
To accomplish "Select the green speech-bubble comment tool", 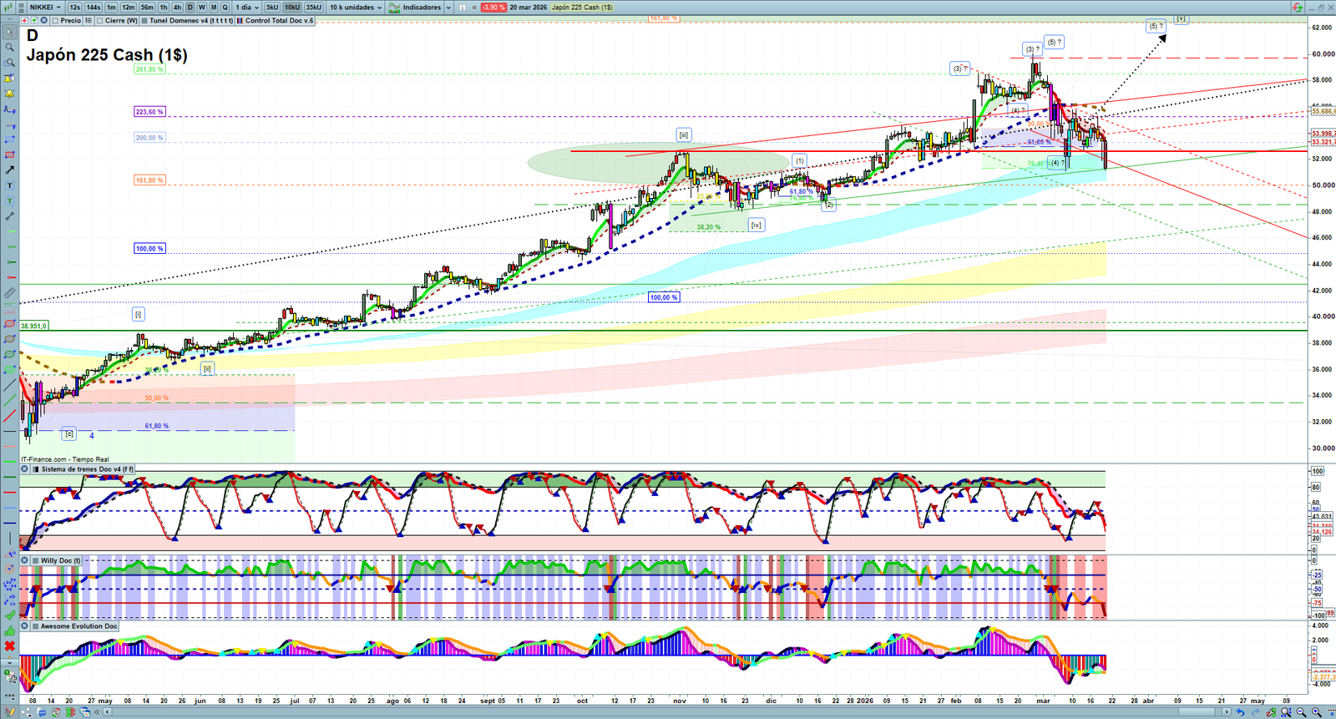I will (x=9, y=201).
